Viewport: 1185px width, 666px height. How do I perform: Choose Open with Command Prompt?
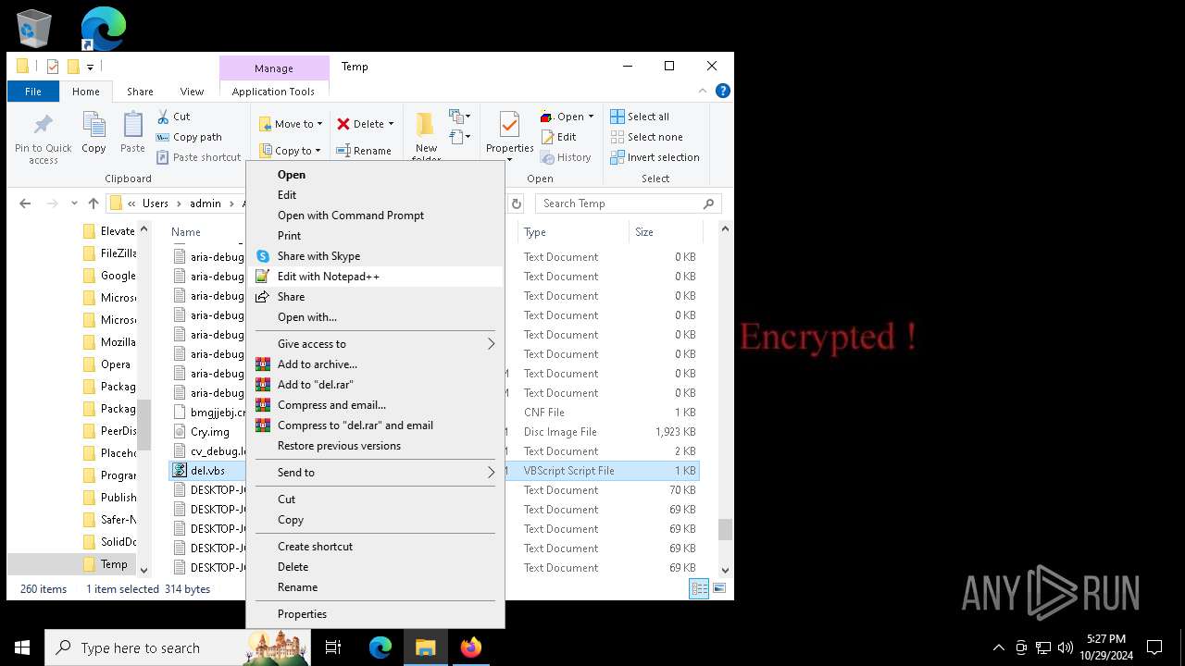pos(375,216)
